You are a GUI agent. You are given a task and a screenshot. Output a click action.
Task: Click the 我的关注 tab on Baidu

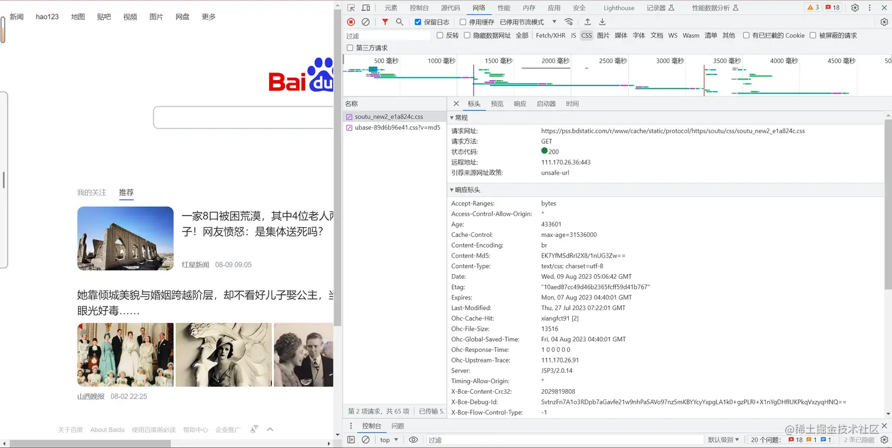tap(91, 192)
